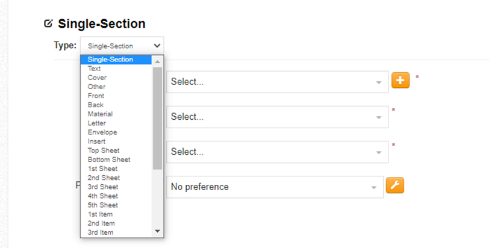
Task: Pick the Top Sheet option
Action: tap(104, 150)
